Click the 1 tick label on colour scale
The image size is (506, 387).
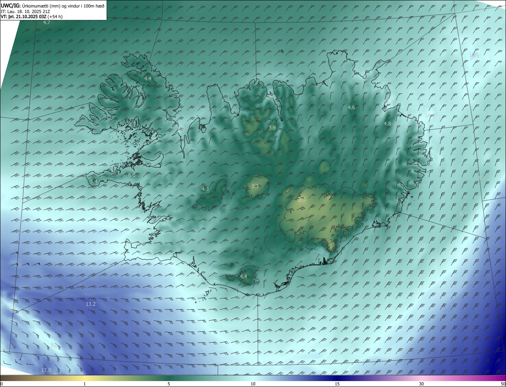[x=85, y=384]
